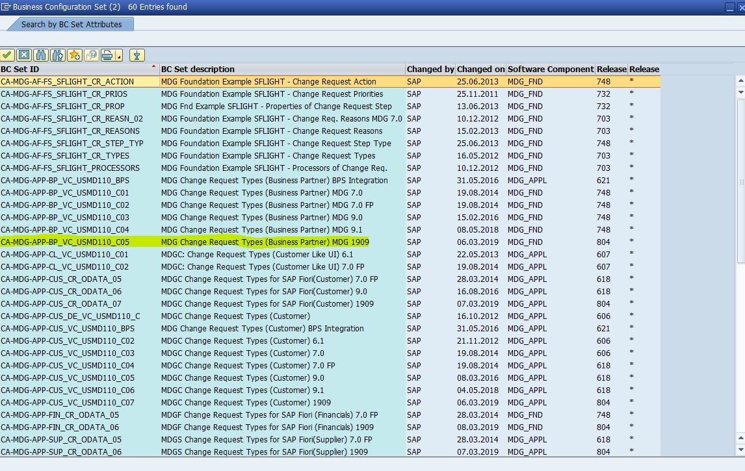
Task: Print the BC Set list with printer icon
Action: (106, 55)
